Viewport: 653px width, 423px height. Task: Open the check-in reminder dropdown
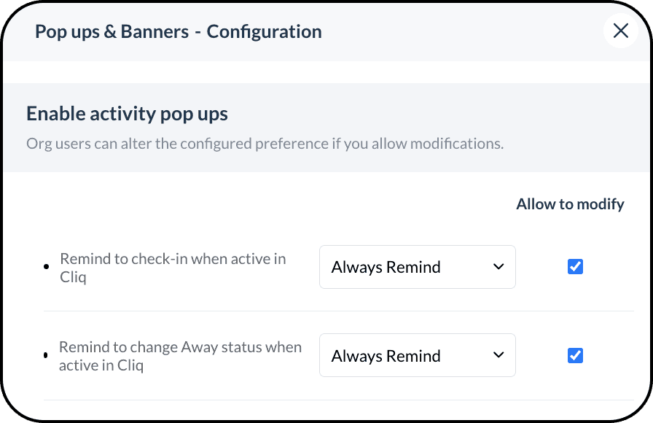pyautogui.click(x=417, y=267)
